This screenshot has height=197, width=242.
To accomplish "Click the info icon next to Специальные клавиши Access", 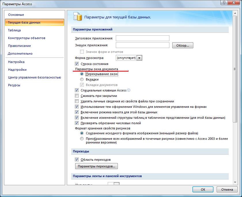I will pyautogui.click(x=128, y=90).
